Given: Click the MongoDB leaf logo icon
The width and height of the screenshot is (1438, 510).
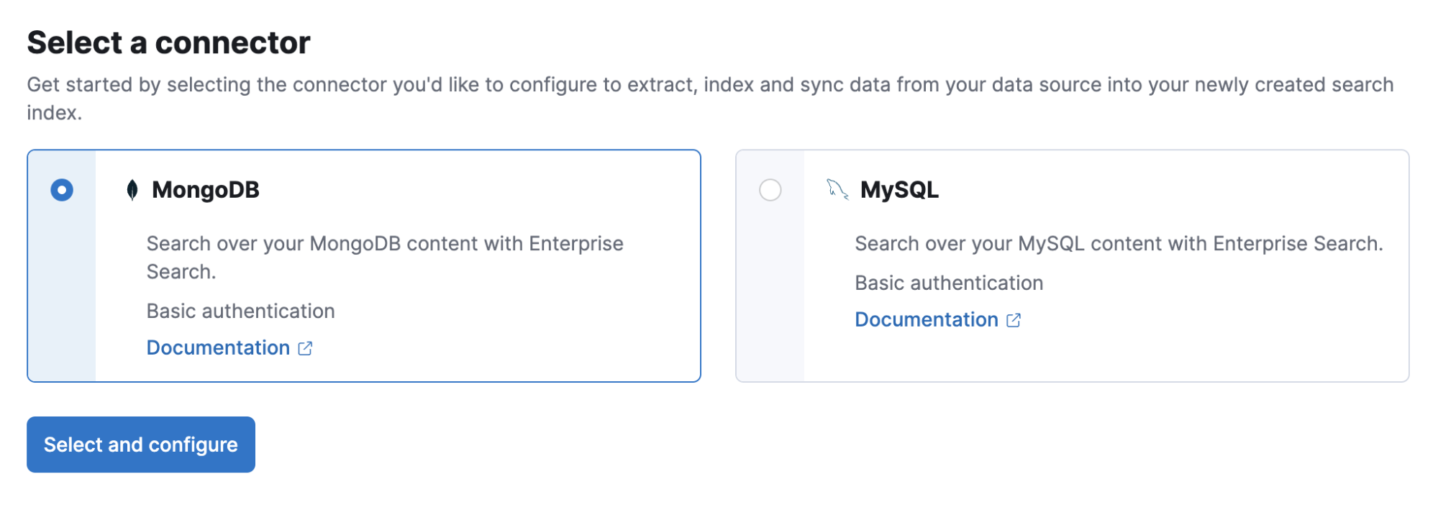Looking at the screenshot, I should click(132, 190).
